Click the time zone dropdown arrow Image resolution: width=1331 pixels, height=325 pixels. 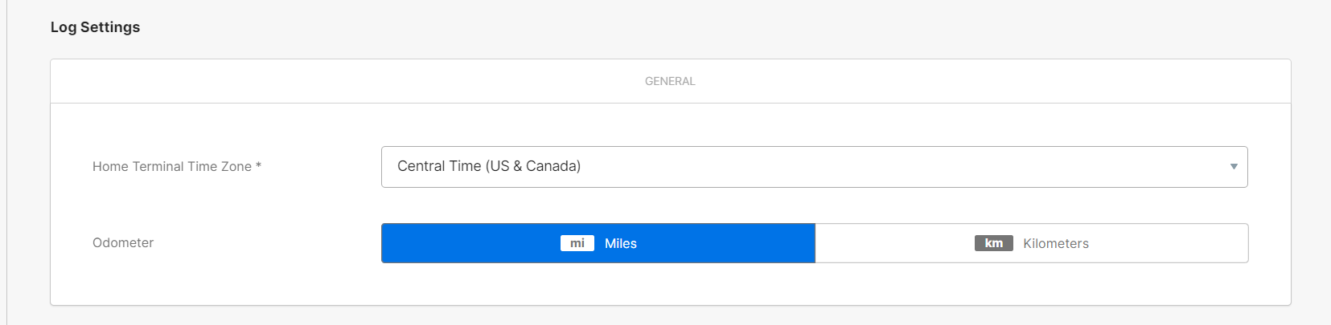[1233, 167]
